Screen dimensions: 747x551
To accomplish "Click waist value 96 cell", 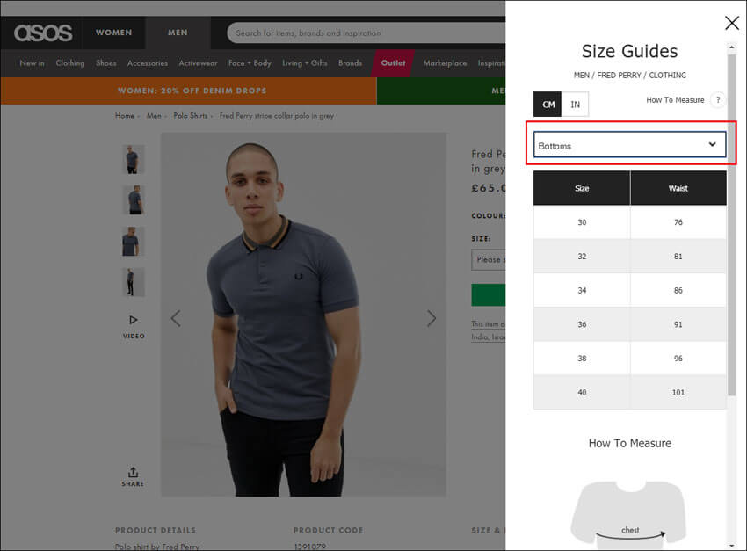I will (678, 359).
